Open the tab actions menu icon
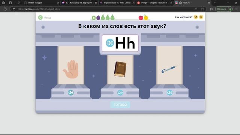Image resolution: width=240 pixels, height=135 pixels. (x=10, y=3)
